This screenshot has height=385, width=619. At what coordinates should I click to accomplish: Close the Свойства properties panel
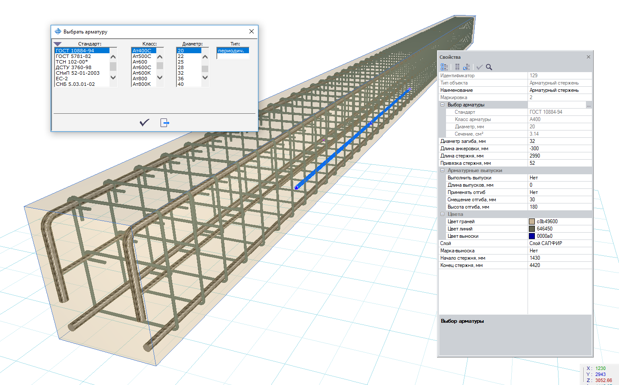point(588,57)
